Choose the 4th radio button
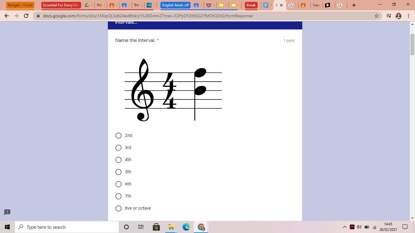 118,160
